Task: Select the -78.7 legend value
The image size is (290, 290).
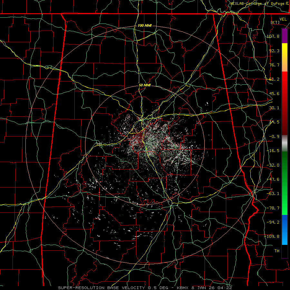Action: coord(273,208)
